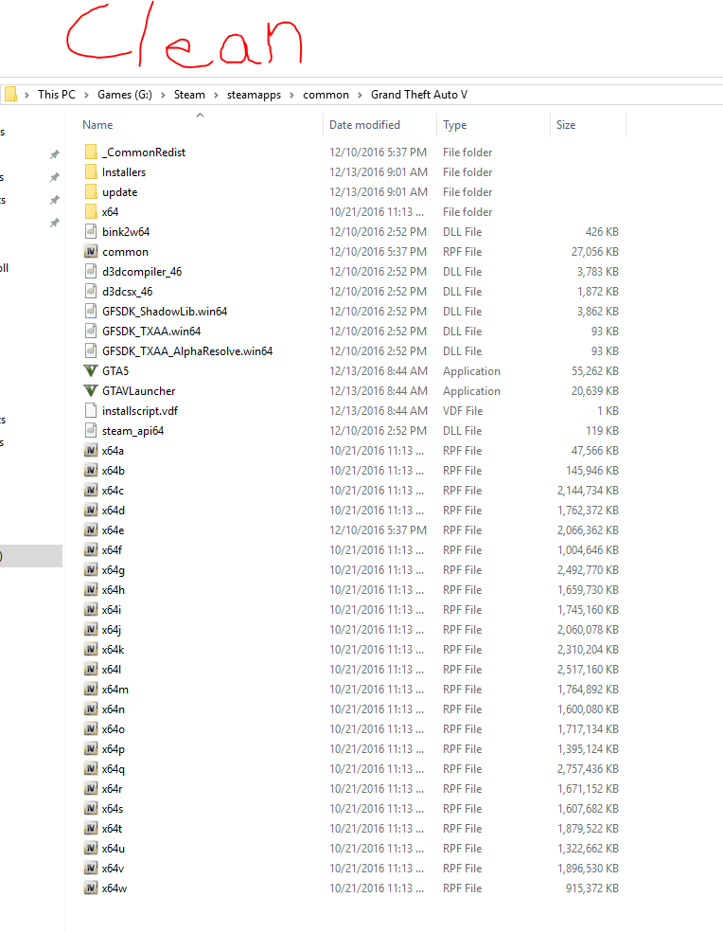The height and width of the screenshot is (933, 723).
Task: Expand the chevron after Games (G:)
Action: tap(163, 96)
